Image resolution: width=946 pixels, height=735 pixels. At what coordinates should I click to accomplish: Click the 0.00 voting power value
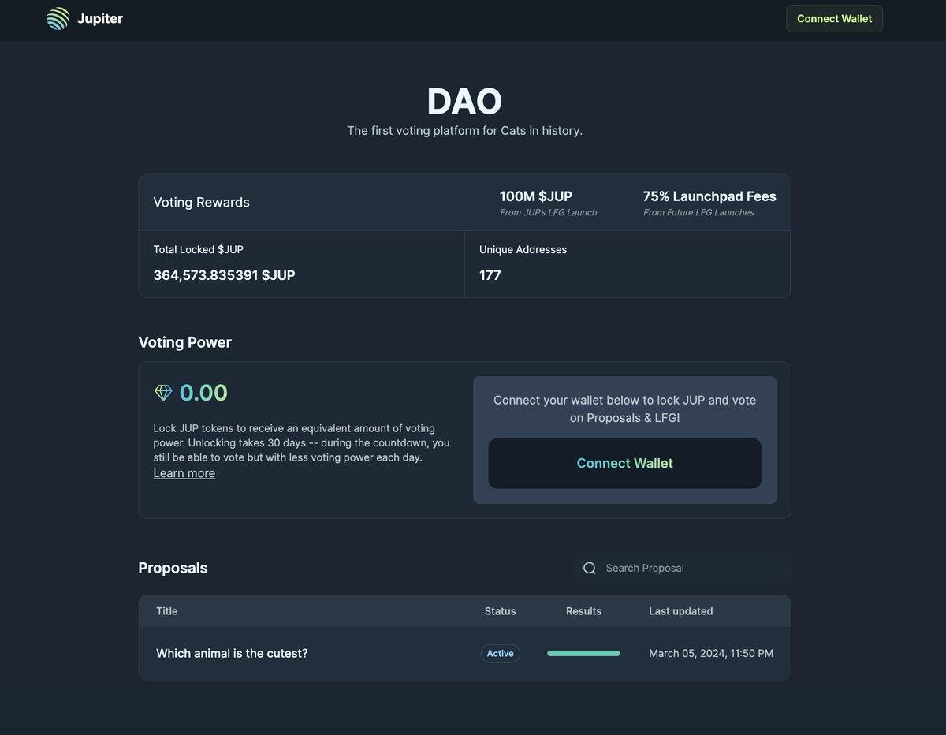point(203,393)
